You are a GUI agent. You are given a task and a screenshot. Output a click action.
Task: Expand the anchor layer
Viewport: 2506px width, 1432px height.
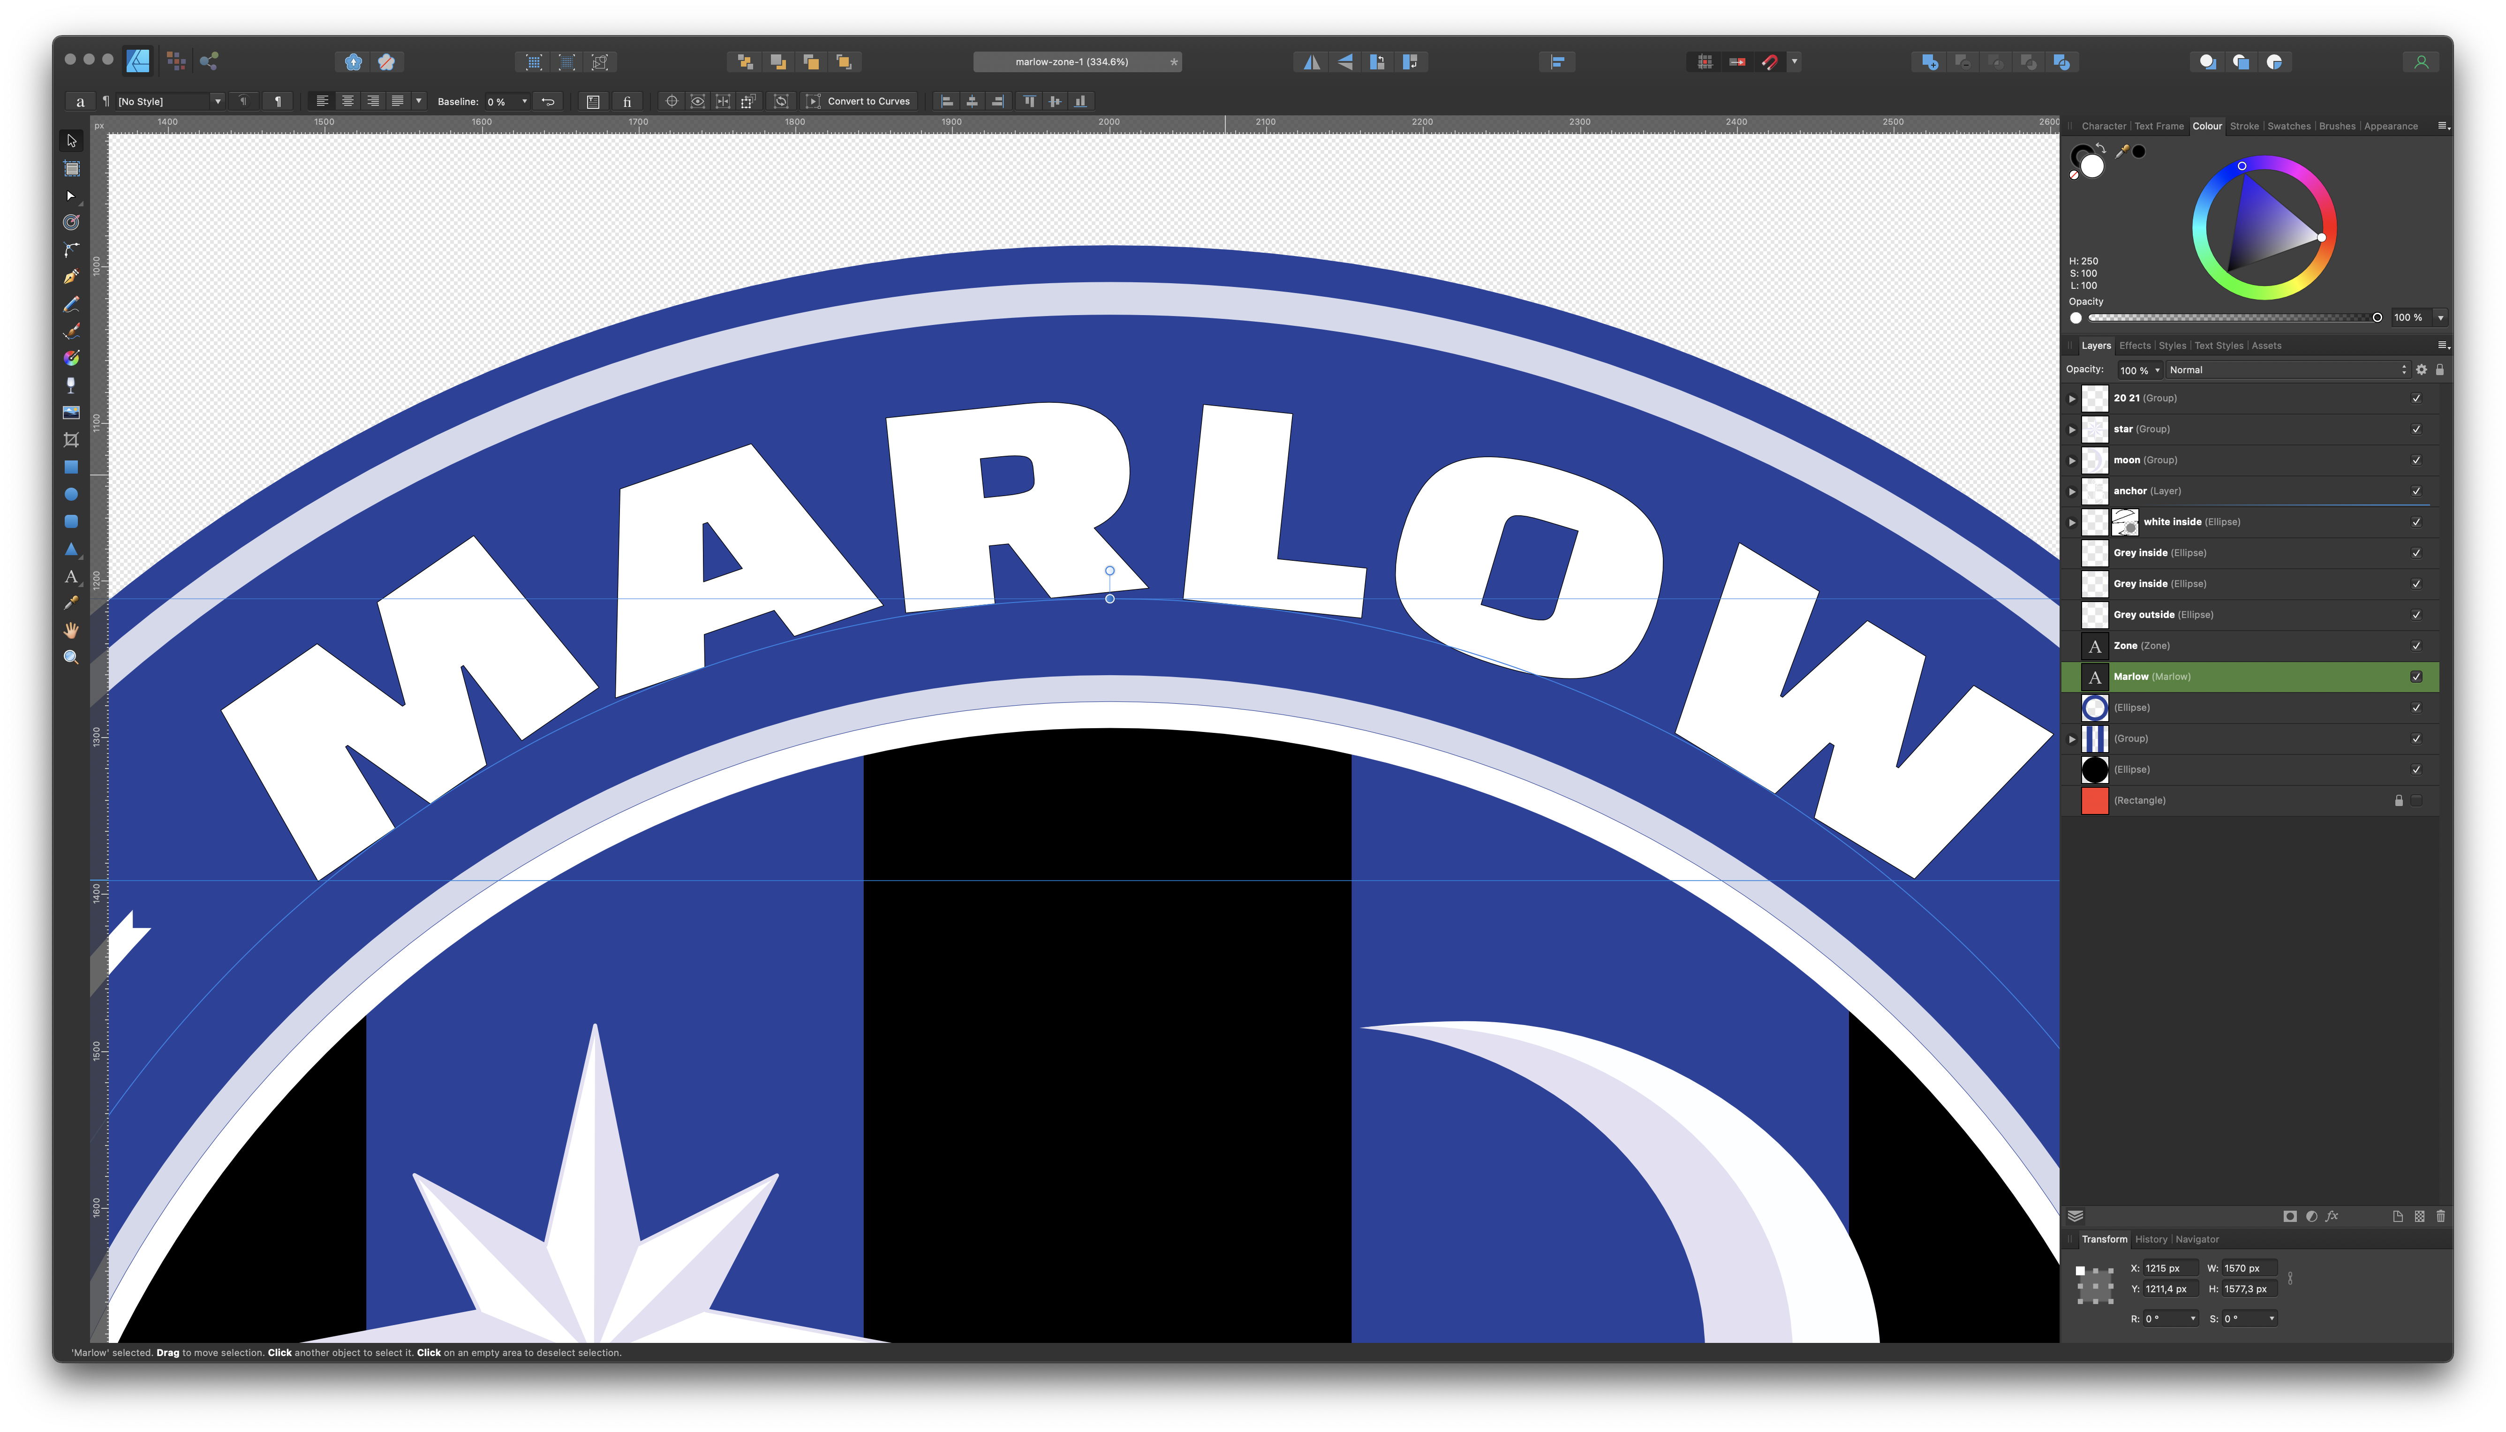[2071, 491]
